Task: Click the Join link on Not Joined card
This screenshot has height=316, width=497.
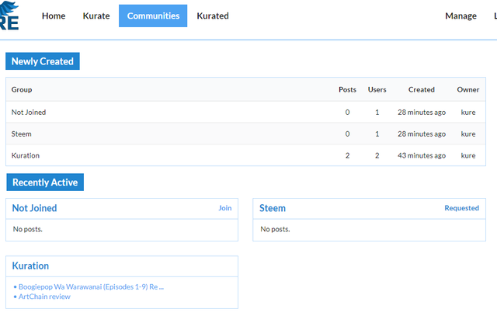Action: [225, 208]
